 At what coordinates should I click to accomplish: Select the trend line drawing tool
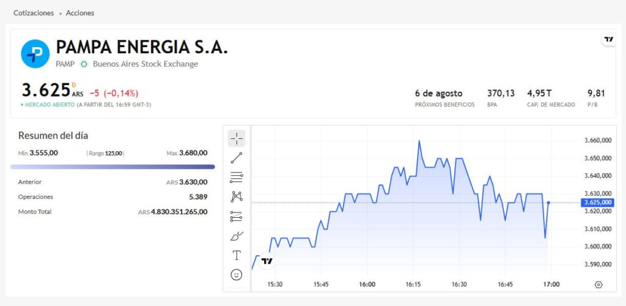(237, 158)
